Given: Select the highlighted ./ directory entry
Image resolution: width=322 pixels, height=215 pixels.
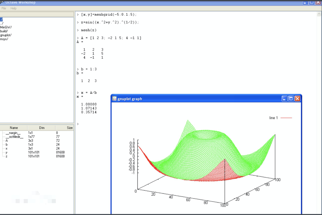Looking at the screenshot, I should click(1, 20).
